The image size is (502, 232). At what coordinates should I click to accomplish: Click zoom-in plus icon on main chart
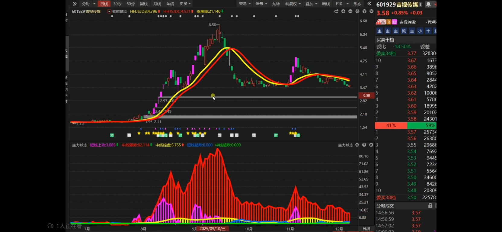click(343, 11)
